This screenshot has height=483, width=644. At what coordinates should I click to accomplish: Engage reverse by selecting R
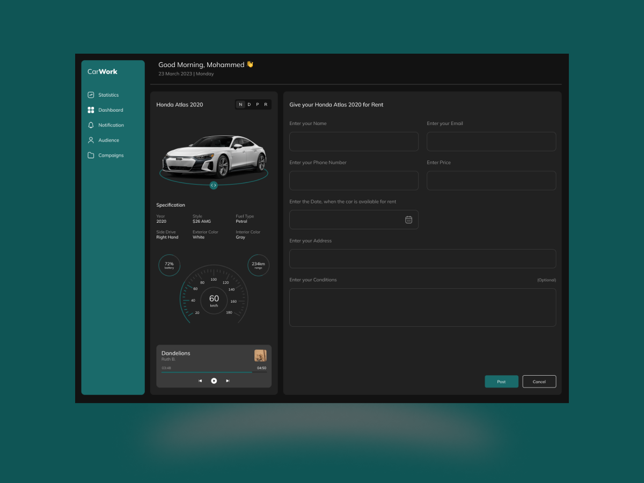(x=265, y=104)
